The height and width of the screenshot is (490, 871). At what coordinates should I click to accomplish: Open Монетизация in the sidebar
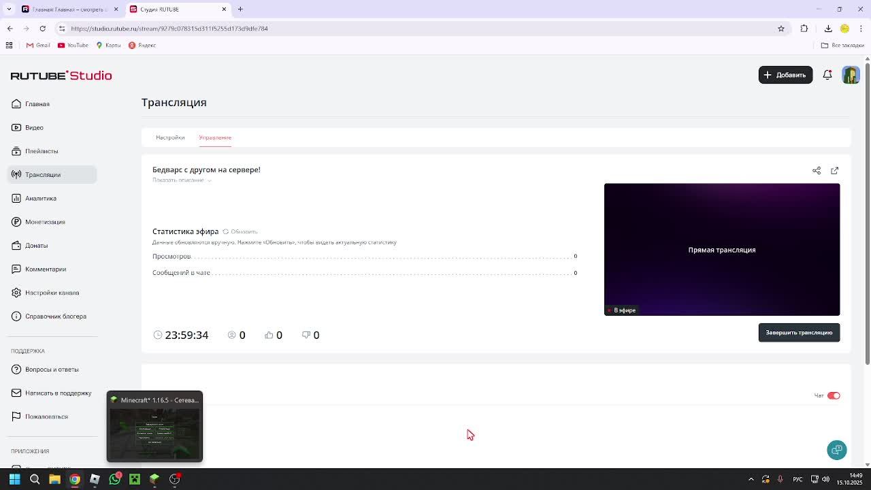click(52, 222)
